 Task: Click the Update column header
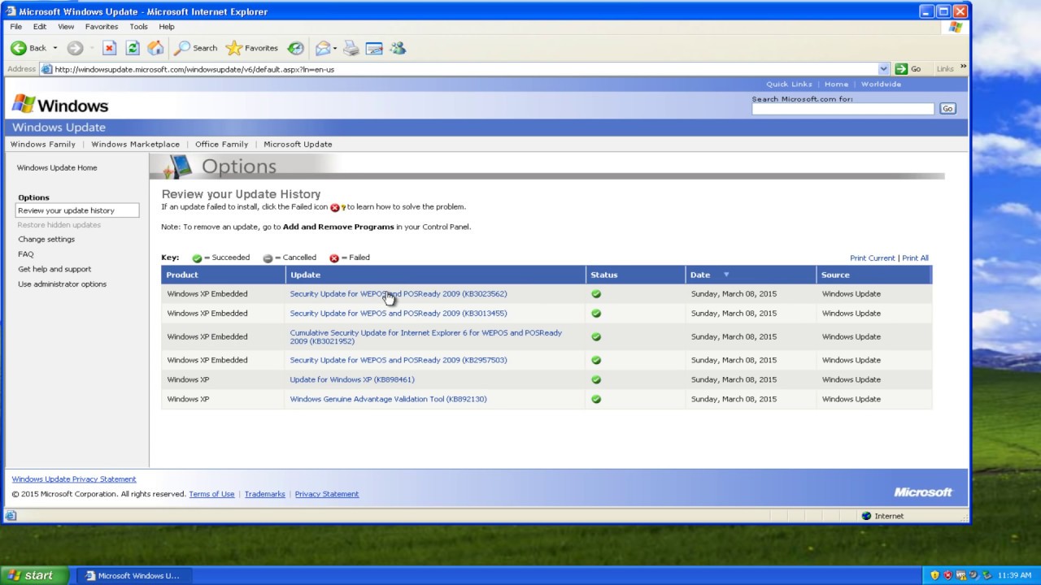coord(435,275)
